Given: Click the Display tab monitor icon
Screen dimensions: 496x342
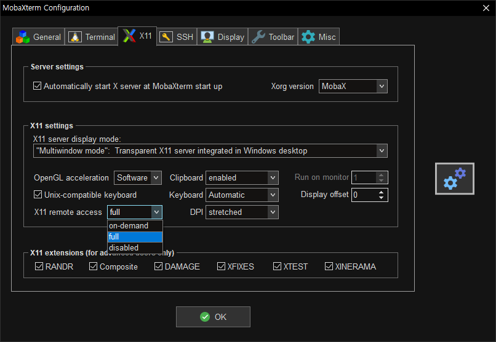Looking at the screenshot, I should click(207, 37).
